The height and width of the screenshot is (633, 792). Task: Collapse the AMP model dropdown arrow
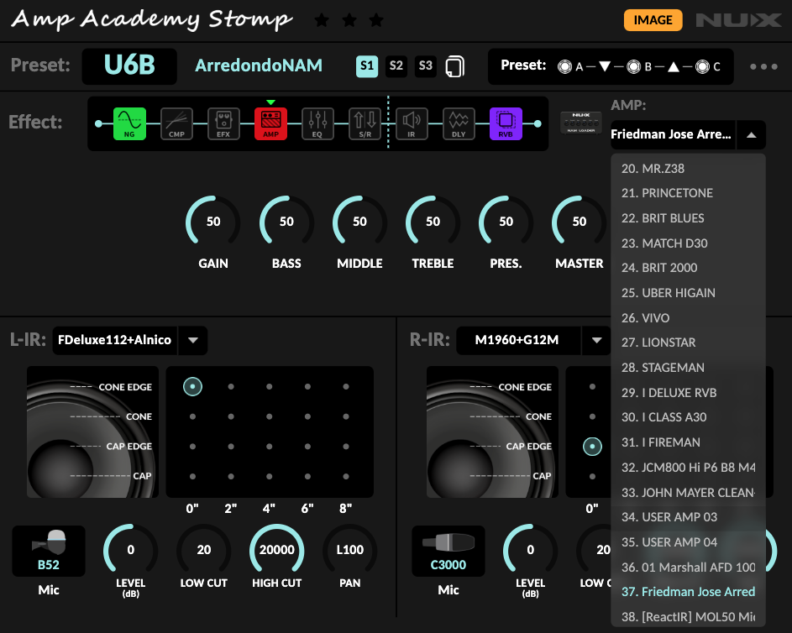[x=751, y=135]
